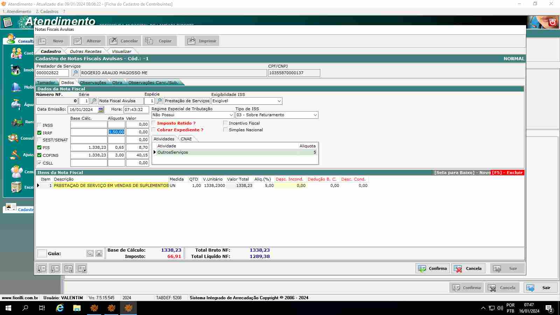The image size is (560, 315).
Task: Switch to the Tomador tab
Action: (x=46, y=83)
